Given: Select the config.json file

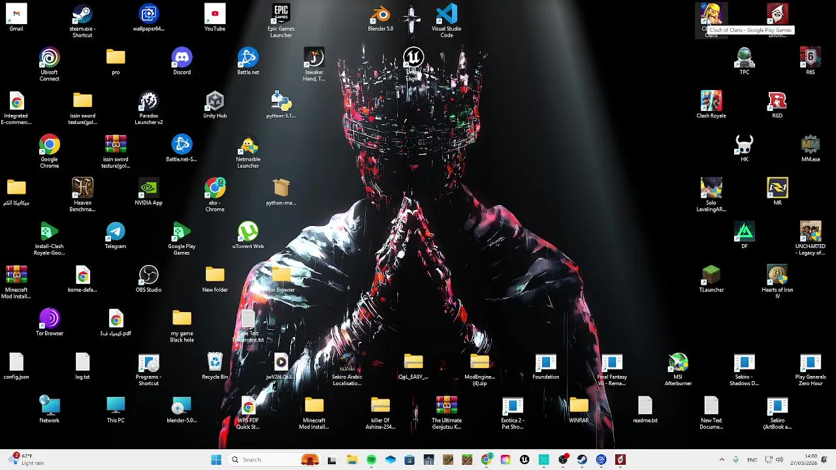Looking at the screenshot, I should click(x=16, y=367).
